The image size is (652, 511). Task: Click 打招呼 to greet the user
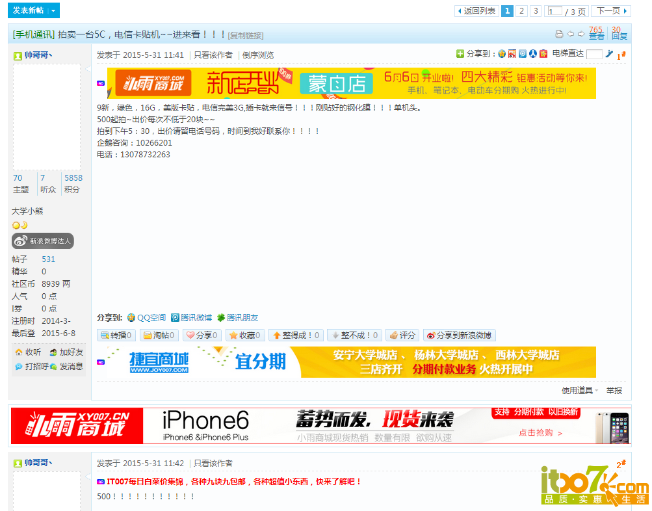tap(32, 366)
